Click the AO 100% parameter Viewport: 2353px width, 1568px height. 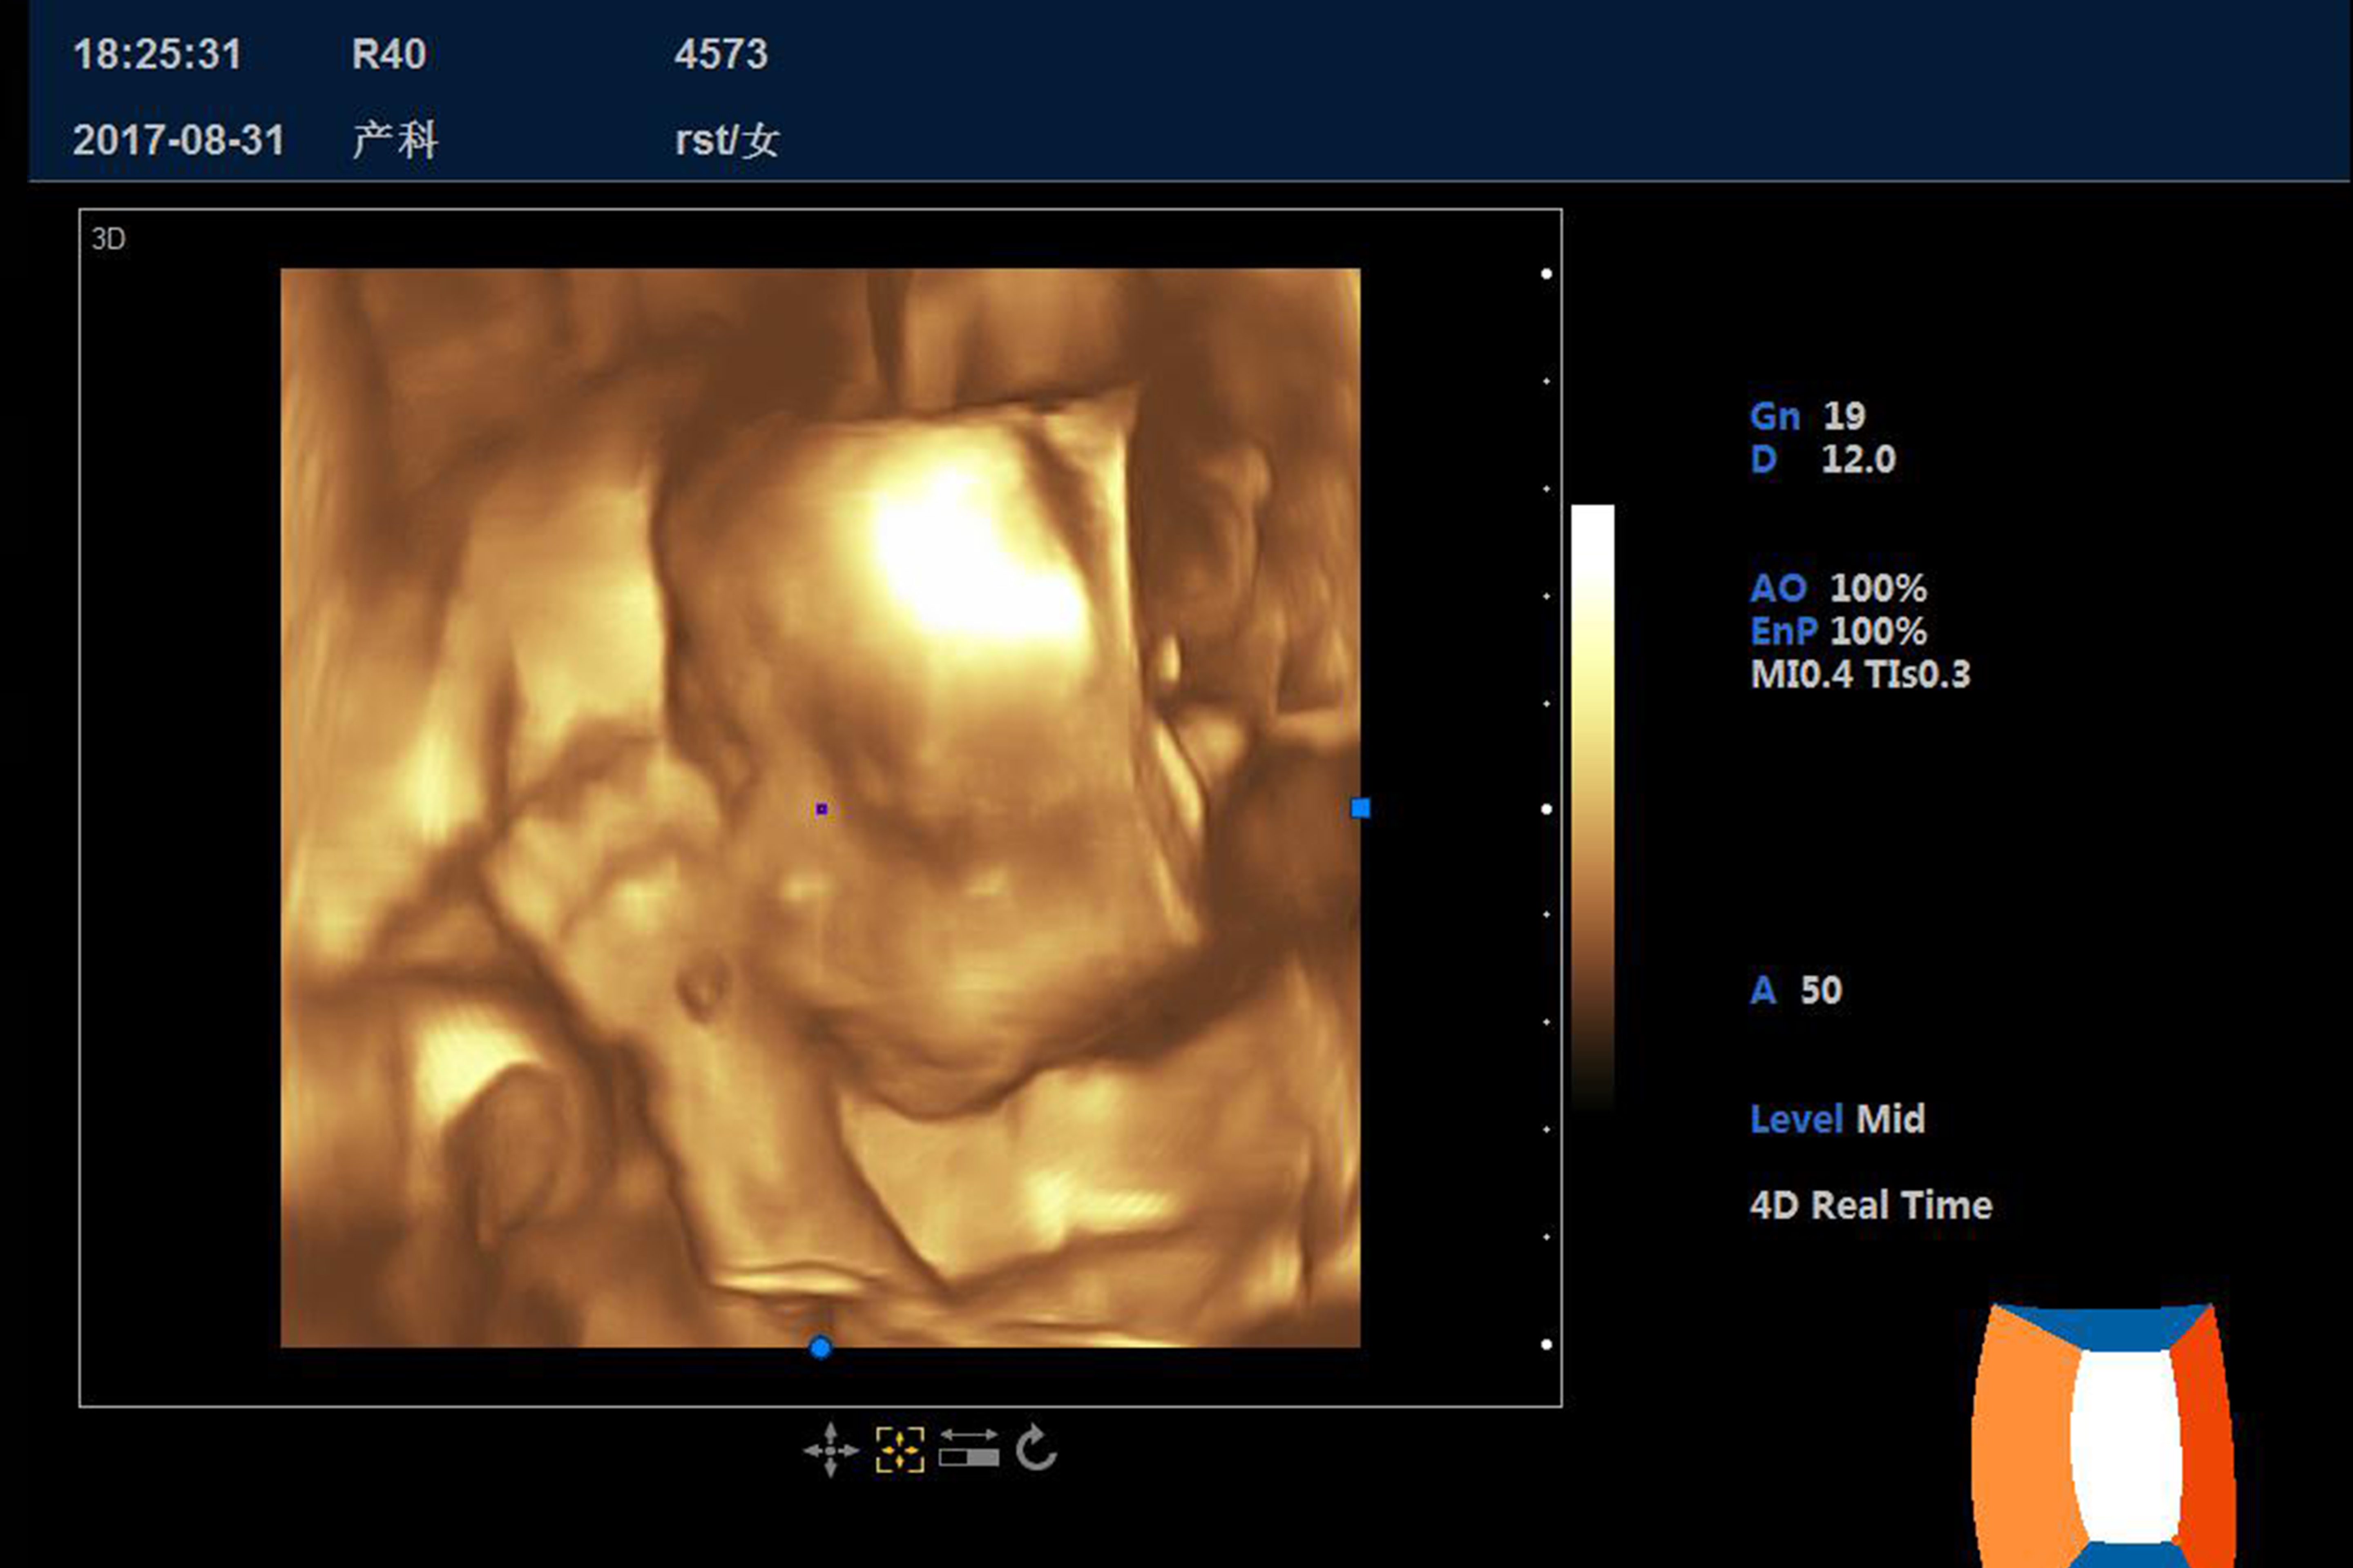click(1838, 588)
